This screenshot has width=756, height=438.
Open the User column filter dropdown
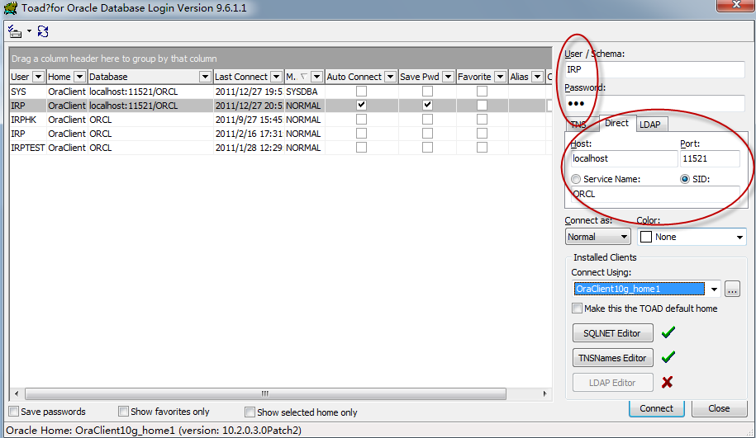coord(38,77)
